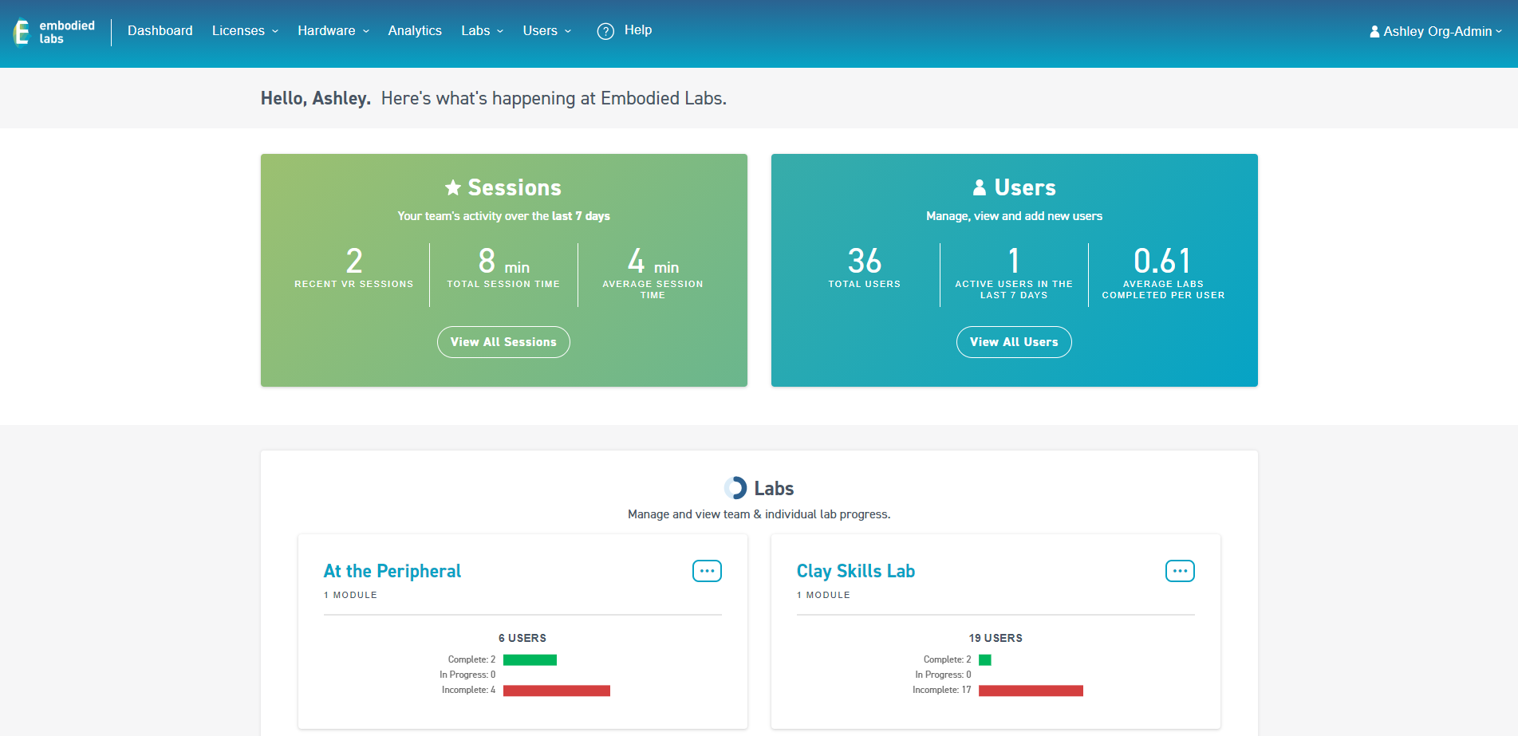Viewport: 1518px width, 736px height.
Task: Open the At the Peripheral lab link
Action: tap(392, 571)
